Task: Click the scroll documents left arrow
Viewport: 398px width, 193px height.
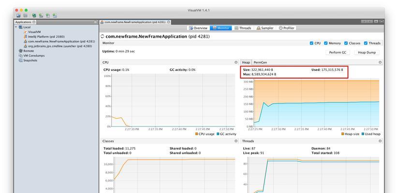Action: click(364, 22)
